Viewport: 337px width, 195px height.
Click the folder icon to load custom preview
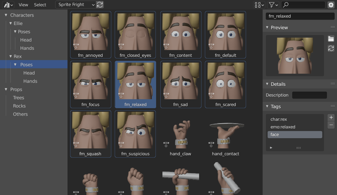(331, 39)
